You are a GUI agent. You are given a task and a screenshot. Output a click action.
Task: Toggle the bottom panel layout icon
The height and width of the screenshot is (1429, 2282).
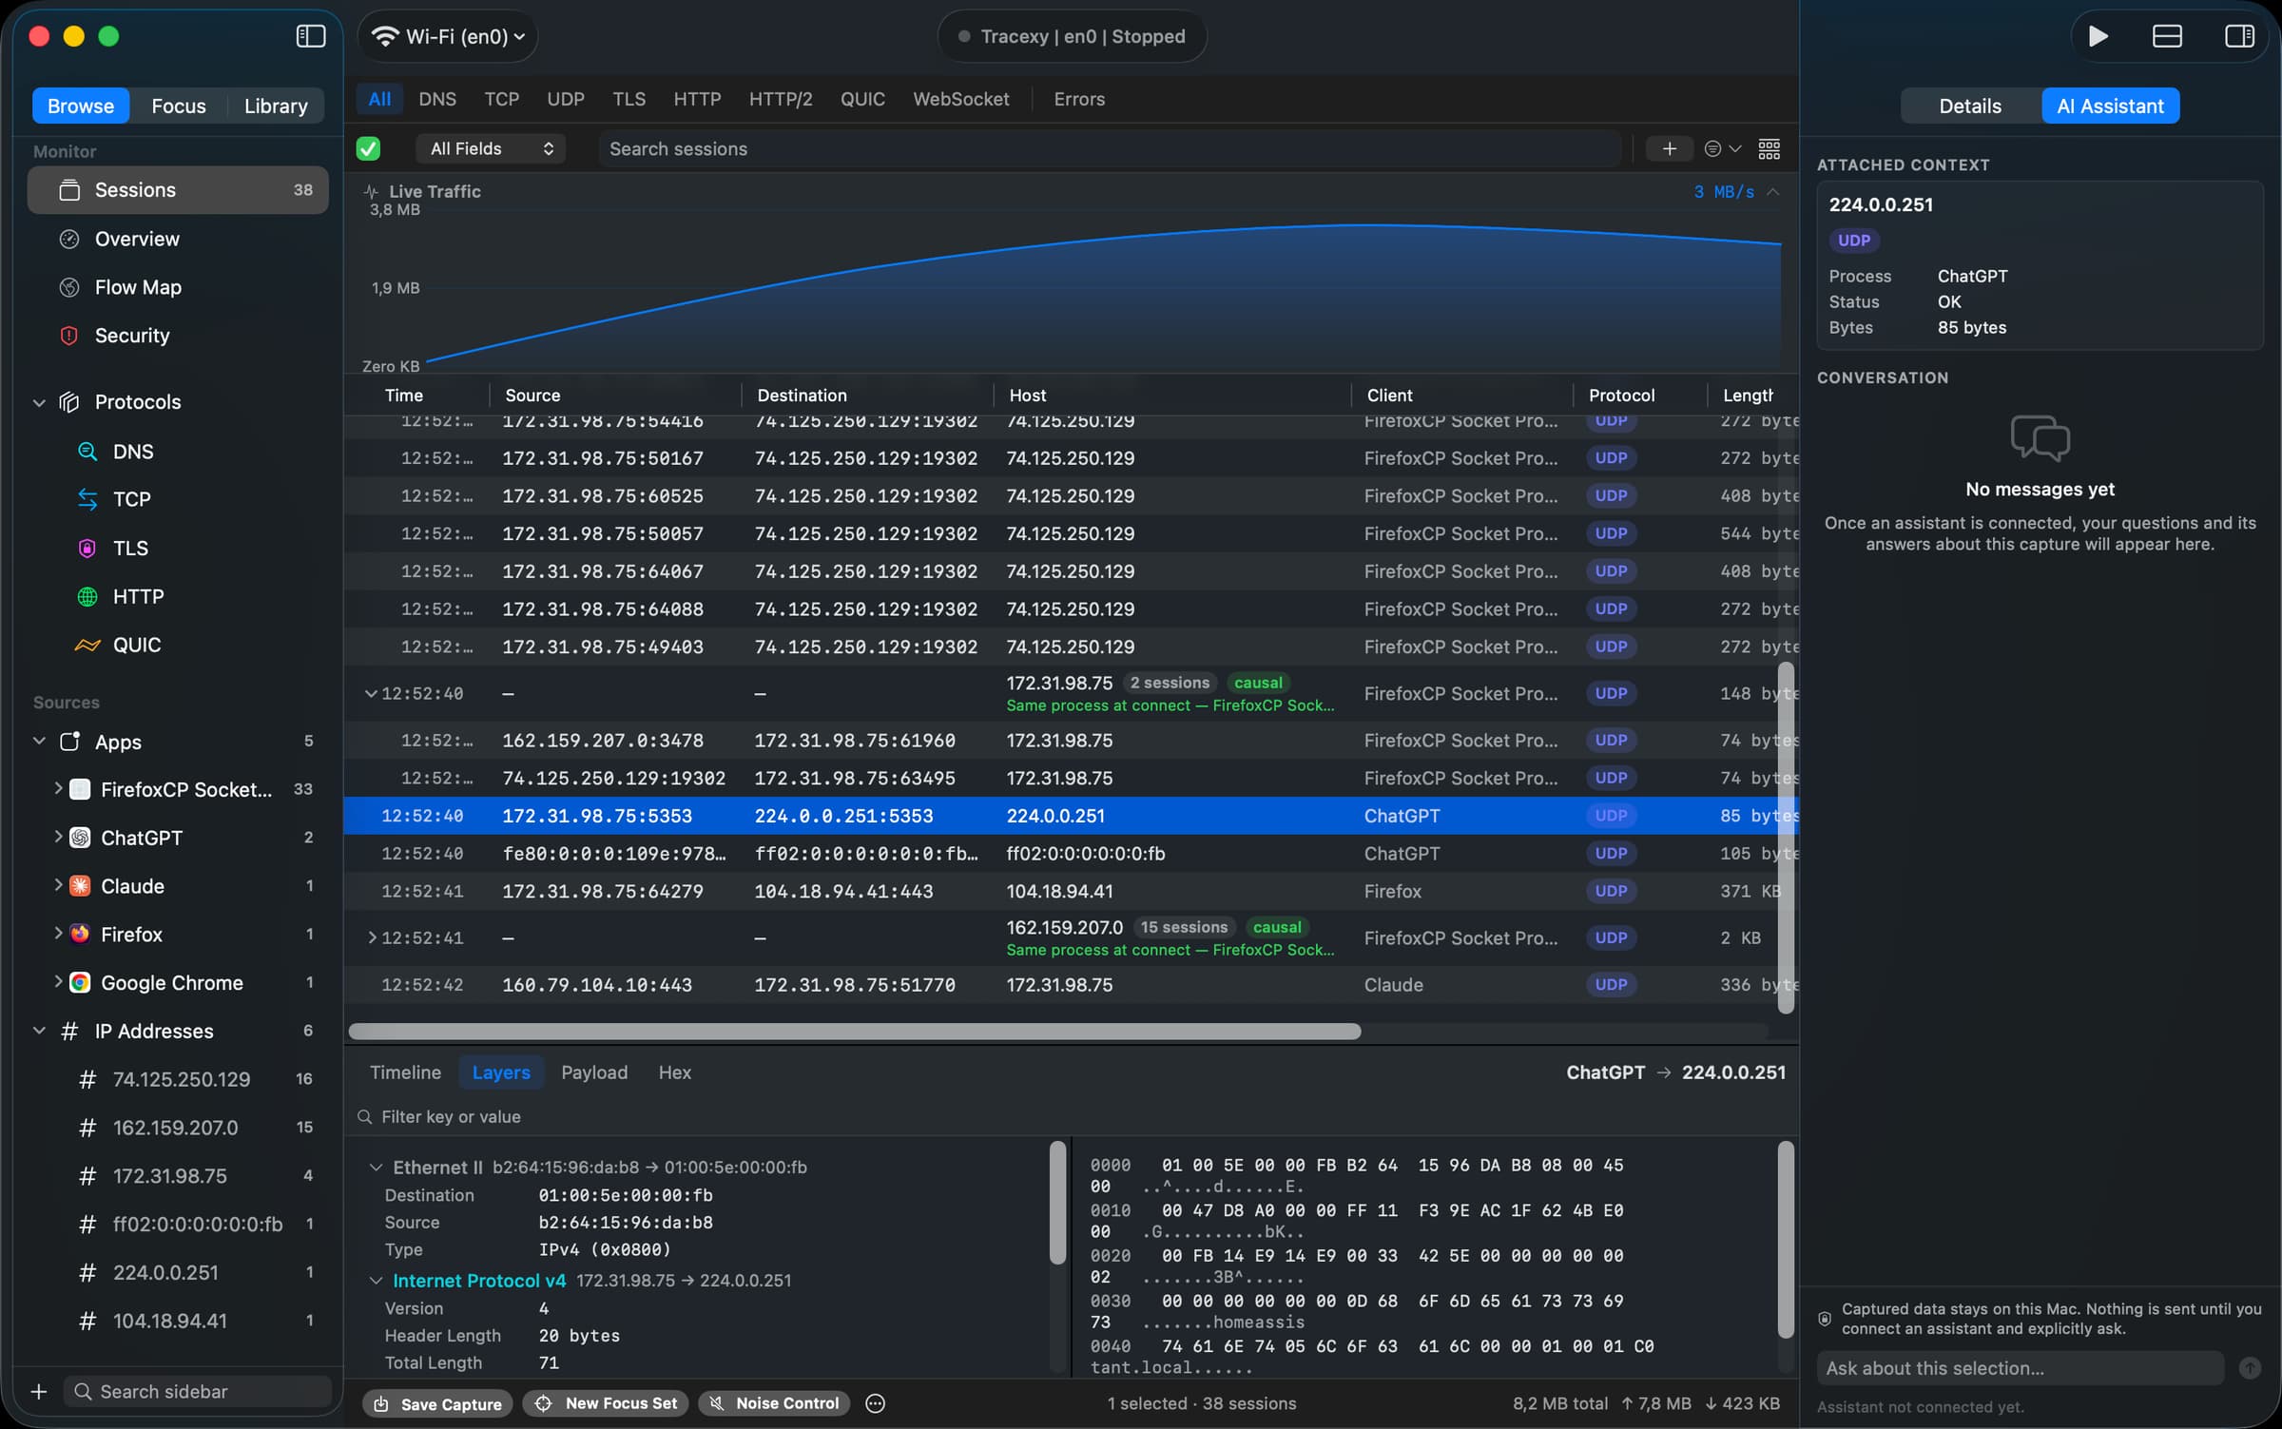(x=2167, y=36)
